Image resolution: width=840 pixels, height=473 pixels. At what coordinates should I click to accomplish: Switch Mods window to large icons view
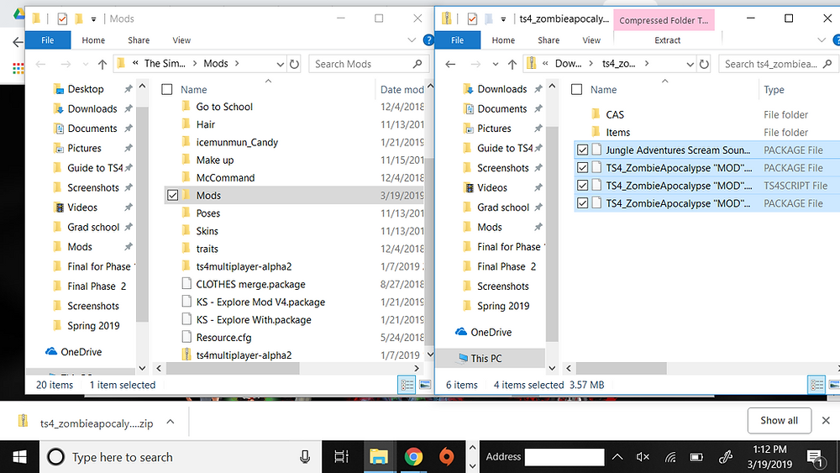[x=425, y=385]
